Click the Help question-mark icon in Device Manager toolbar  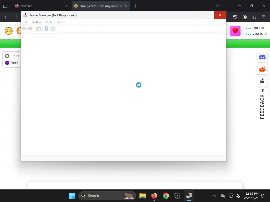coord(46,28)
